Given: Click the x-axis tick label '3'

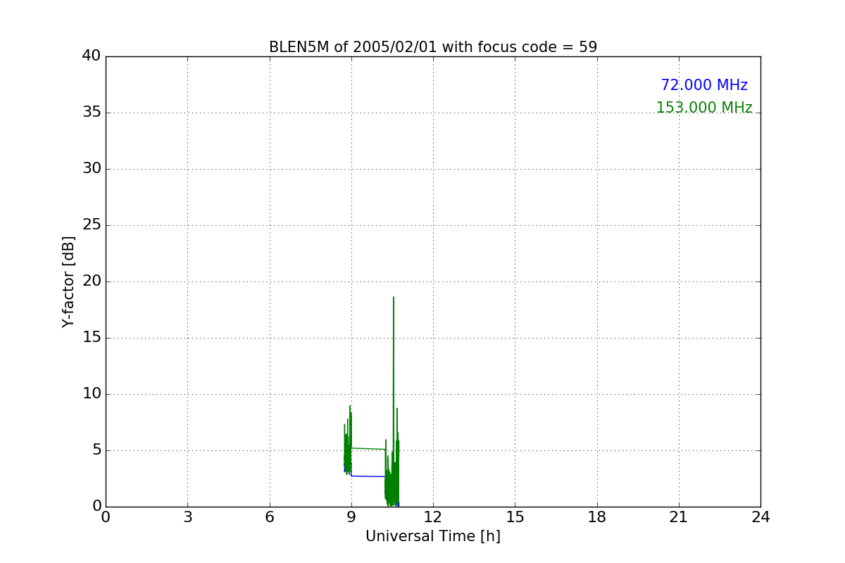Looking at the screenshot, I should [x=187, y=517].
